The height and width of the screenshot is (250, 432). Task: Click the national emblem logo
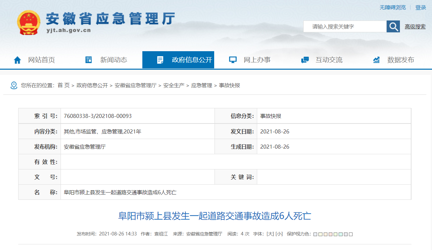pos(28,22)
